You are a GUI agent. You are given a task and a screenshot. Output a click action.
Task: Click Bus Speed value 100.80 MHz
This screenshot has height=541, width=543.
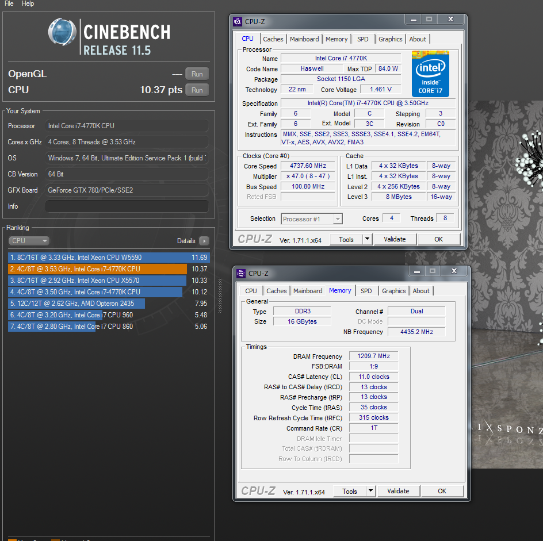pyautogui.click(x=308, y=187)
